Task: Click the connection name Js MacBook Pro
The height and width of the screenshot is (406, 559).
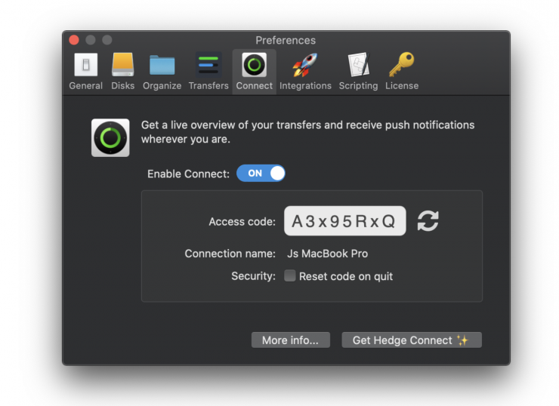Action: (x=327, y=254)
